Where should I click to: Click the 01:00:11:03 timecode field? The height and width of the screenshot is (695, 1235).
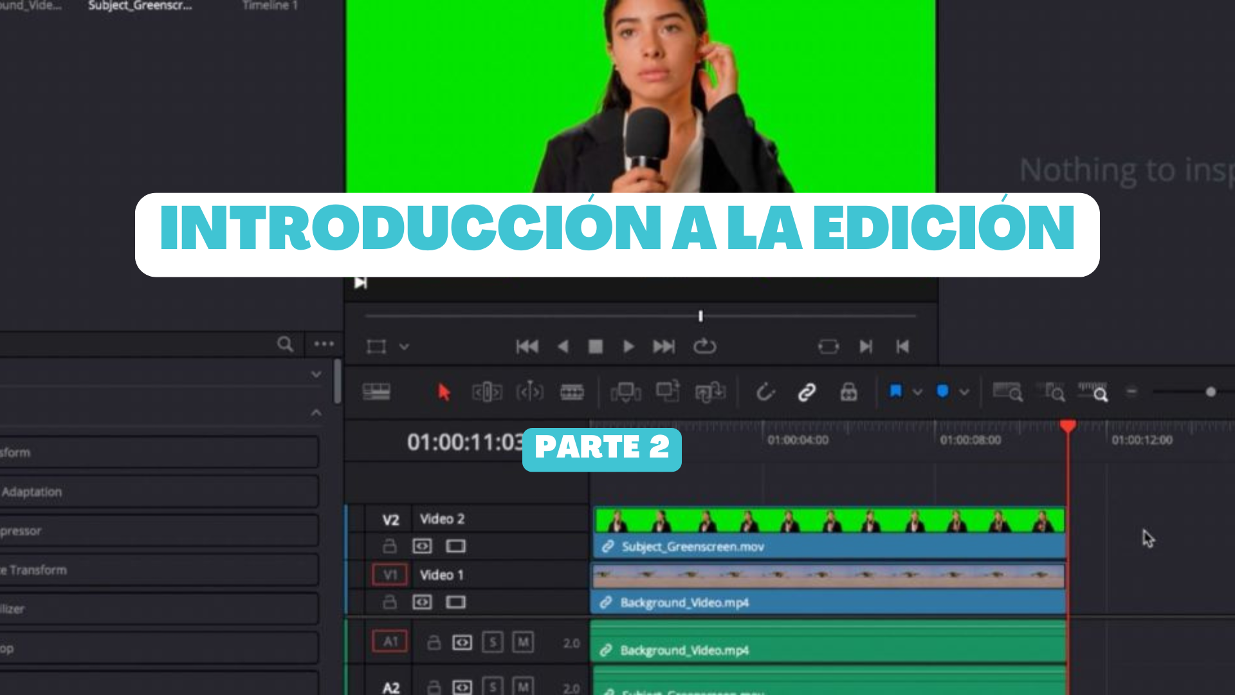(465, 442)
